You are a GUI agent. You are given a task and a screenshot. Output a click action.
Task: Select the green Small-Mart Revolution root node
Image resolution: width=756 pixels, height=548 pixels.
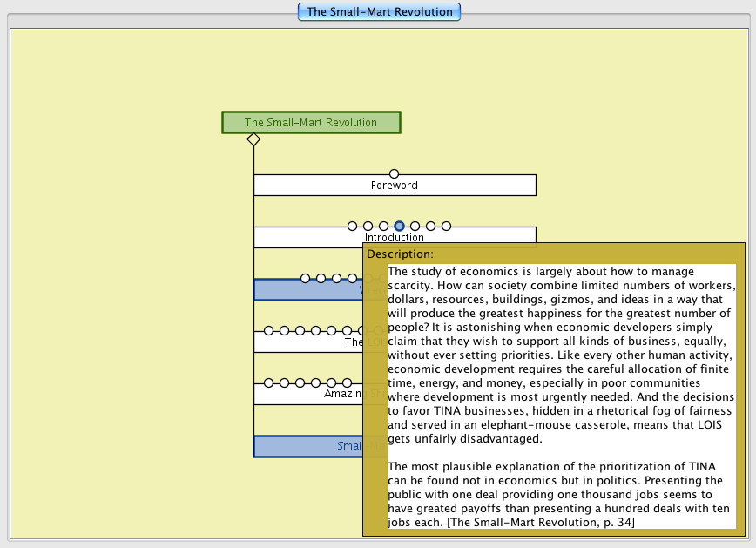point(311,123)
